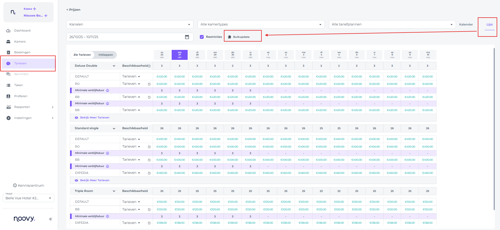Click the Dashboard gauge icon in sidebar
Image resolution: width=500 pixels, height=230 pixels.
click(8, 31)
